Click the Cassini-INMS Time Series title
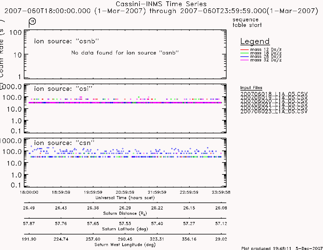 [161, 4]
